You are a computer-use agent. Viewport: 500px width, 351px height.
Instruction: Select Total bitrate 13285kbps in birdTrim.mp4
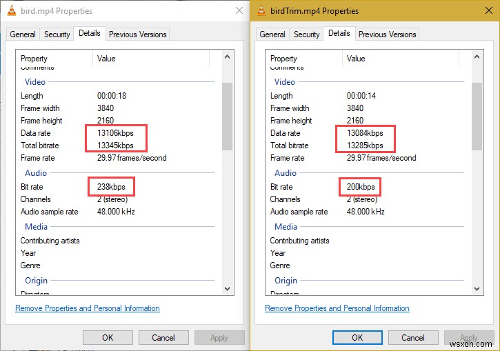click(x=365, y=146)
